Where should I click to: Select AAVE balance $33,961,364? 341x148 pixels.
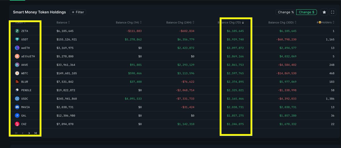(x=66, y=65)
